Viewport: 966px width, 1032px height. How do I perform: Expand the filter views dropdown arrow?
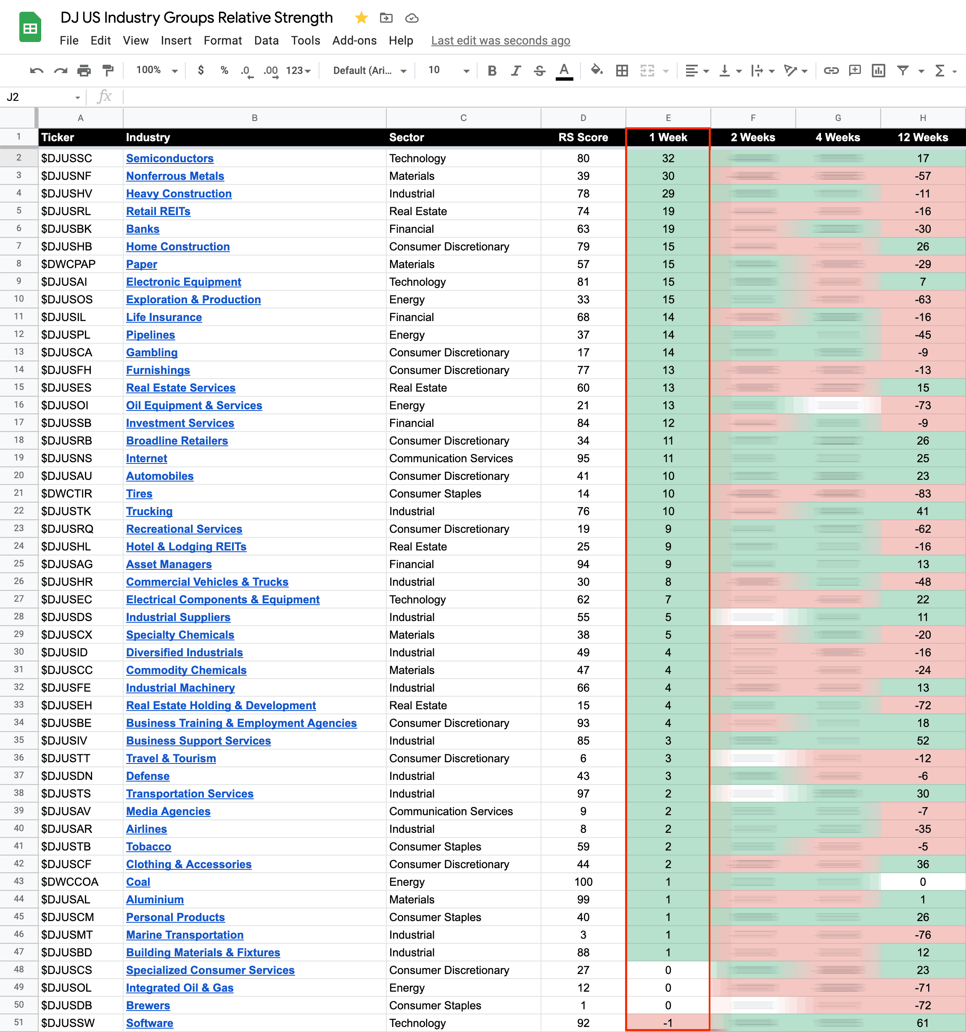(921, 71)
